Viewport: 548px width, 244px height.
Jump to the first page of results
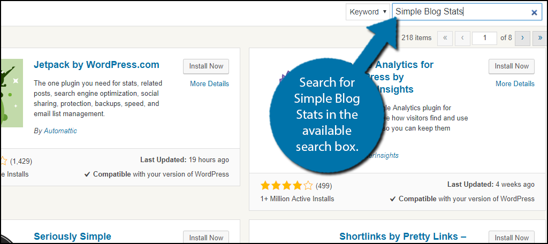(x=445, y=38)
